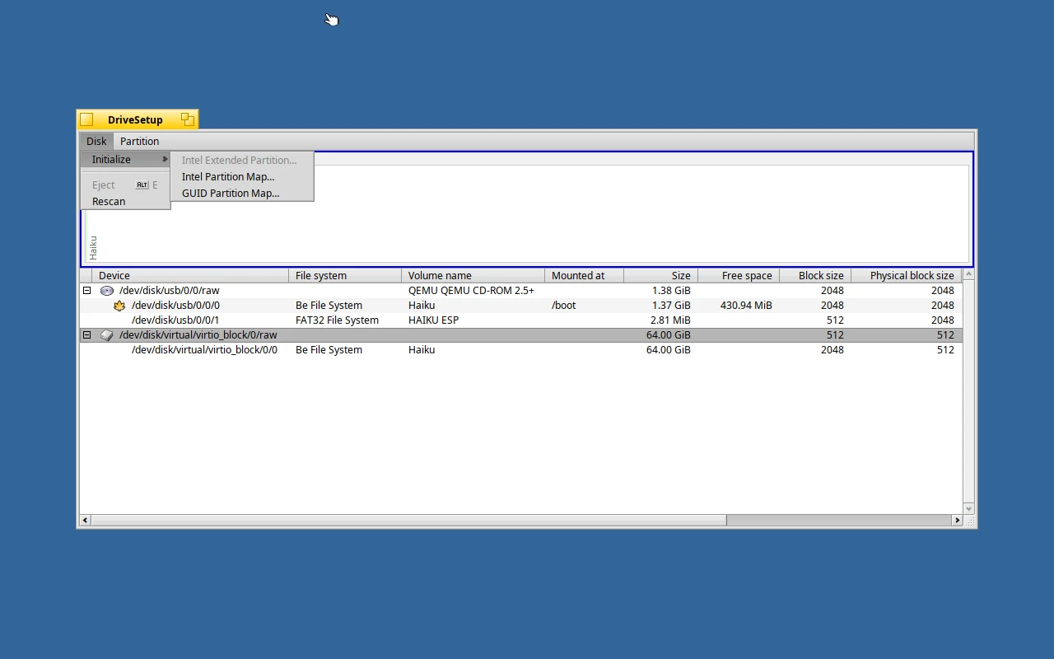Click the Device column header
Viewport: 1054px width, 659px height.
click(114, 275)
